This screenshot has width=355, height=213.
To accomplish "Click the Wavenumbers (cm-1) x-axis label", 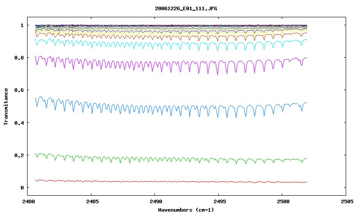I will pos(186,210).
